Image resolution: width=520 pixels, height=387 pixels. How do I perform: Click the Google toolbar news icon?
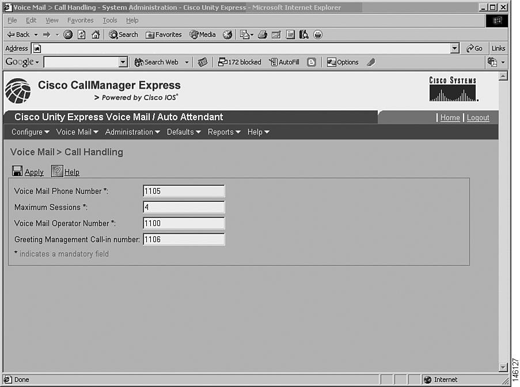click(202, 62)
